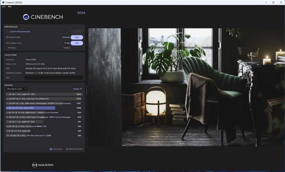Select the Intel Xeon W-3265M ranking row
Image resolution: width=285 pixels, height=172 pixels.
[44, 99]
